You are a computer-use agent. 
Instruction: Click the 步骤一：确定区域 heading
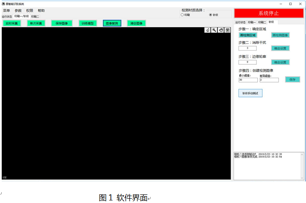click(252, 29)
